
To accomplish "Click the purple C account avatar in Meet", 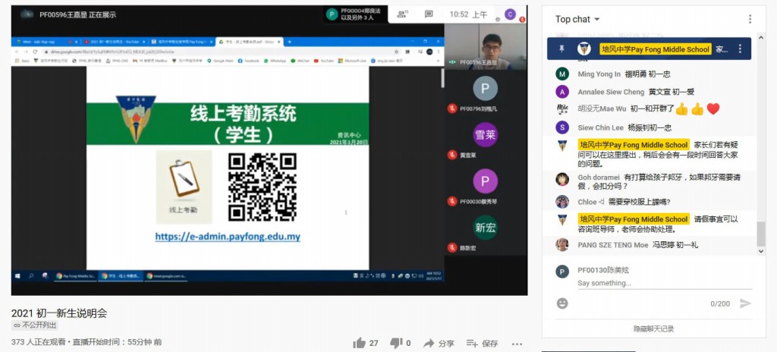I will pos(511,14).
